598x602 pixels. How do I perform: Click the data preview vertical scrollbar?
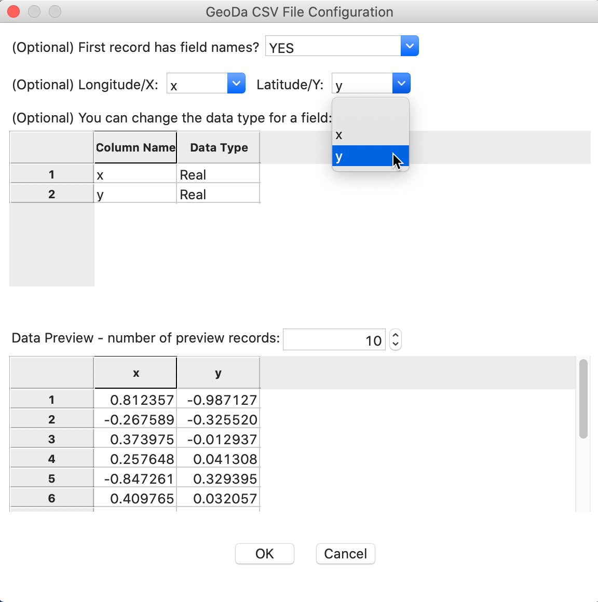click(583, 399)
